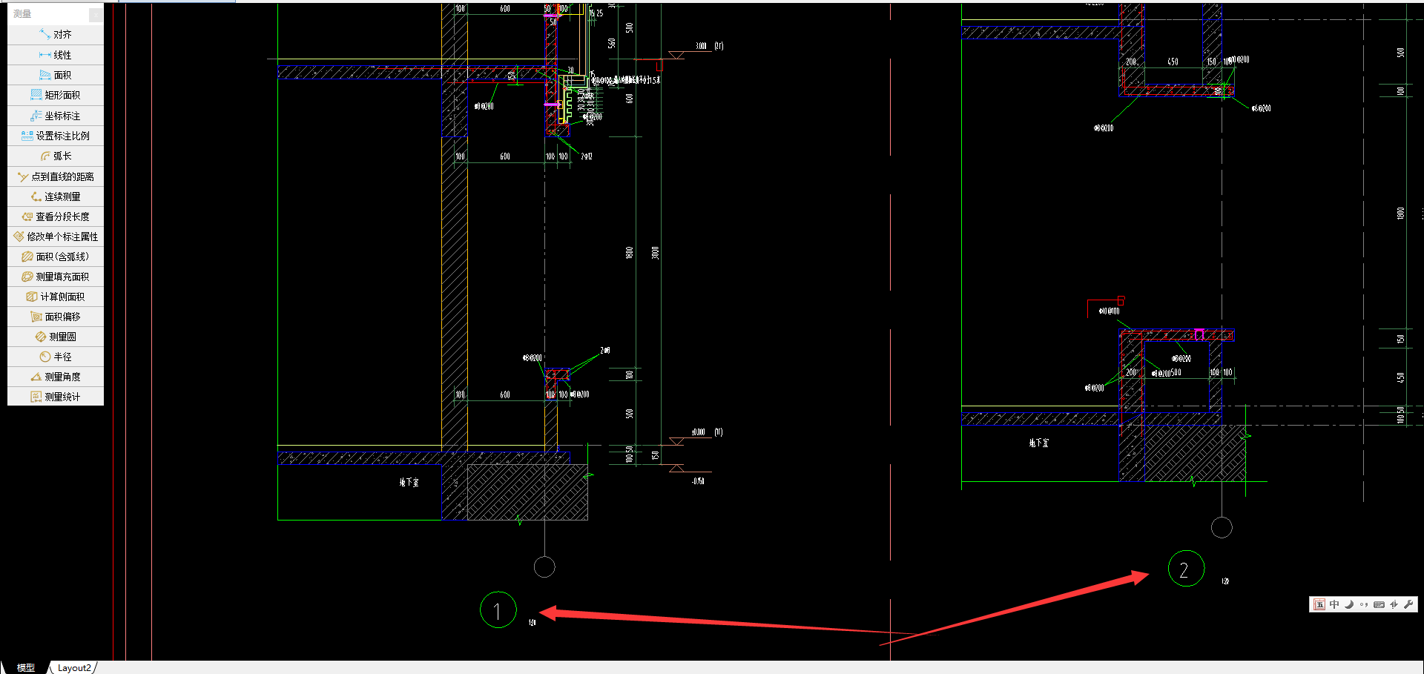Pick the 半径 radius measurement tool

pyautogui.click(x=56, y=357)
